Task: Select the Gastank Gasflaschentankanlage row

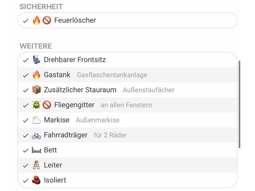Action: [127, 75]
